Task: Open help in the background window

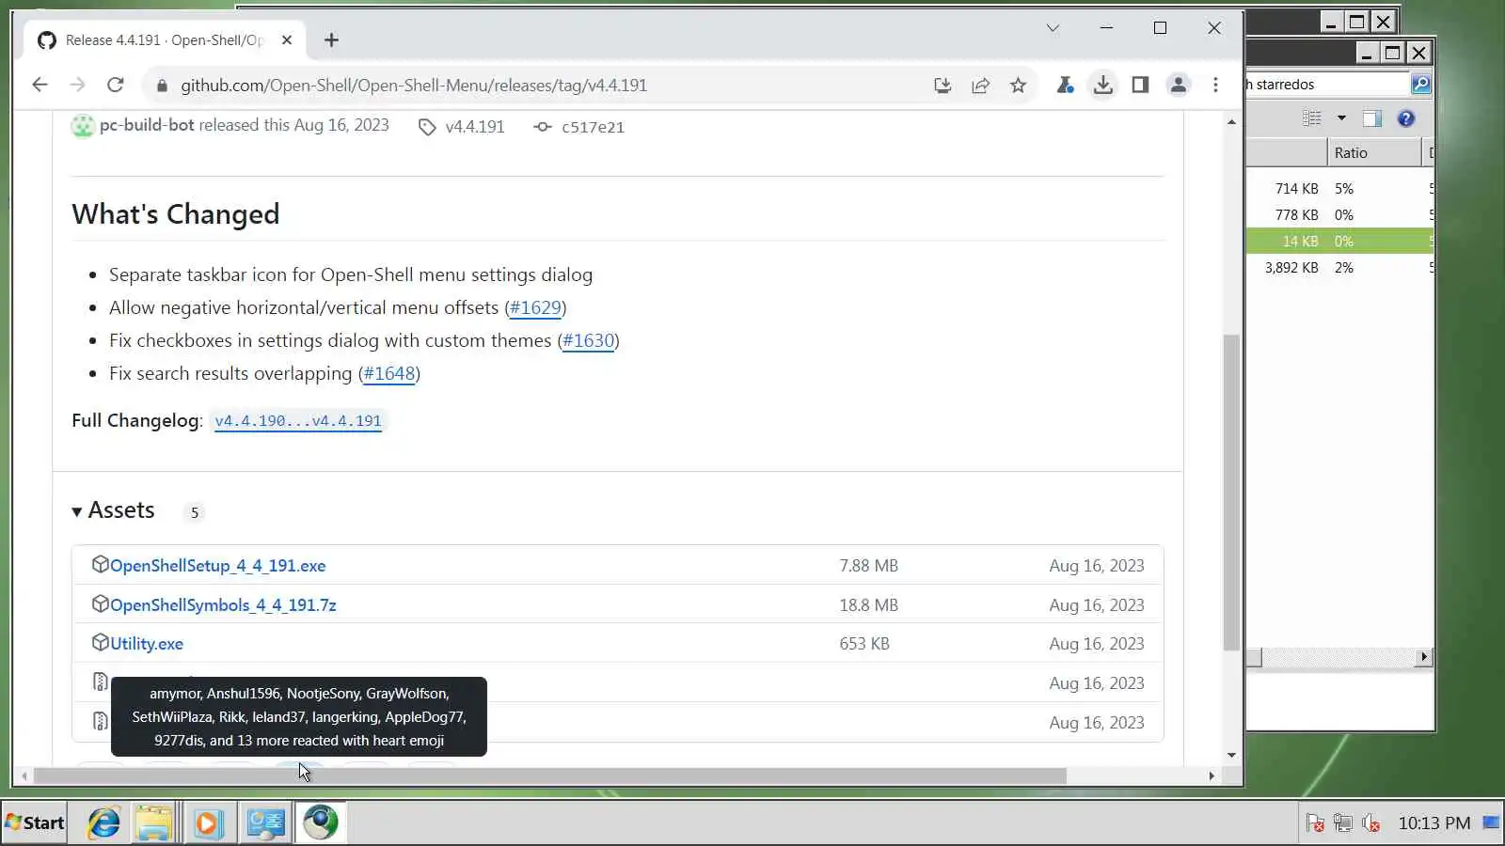Action: [x=1406, y=118]
